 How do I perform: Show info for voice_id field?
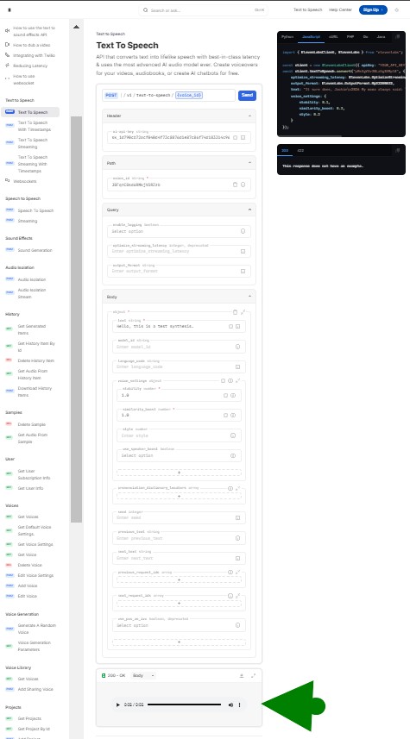point(243,185)
